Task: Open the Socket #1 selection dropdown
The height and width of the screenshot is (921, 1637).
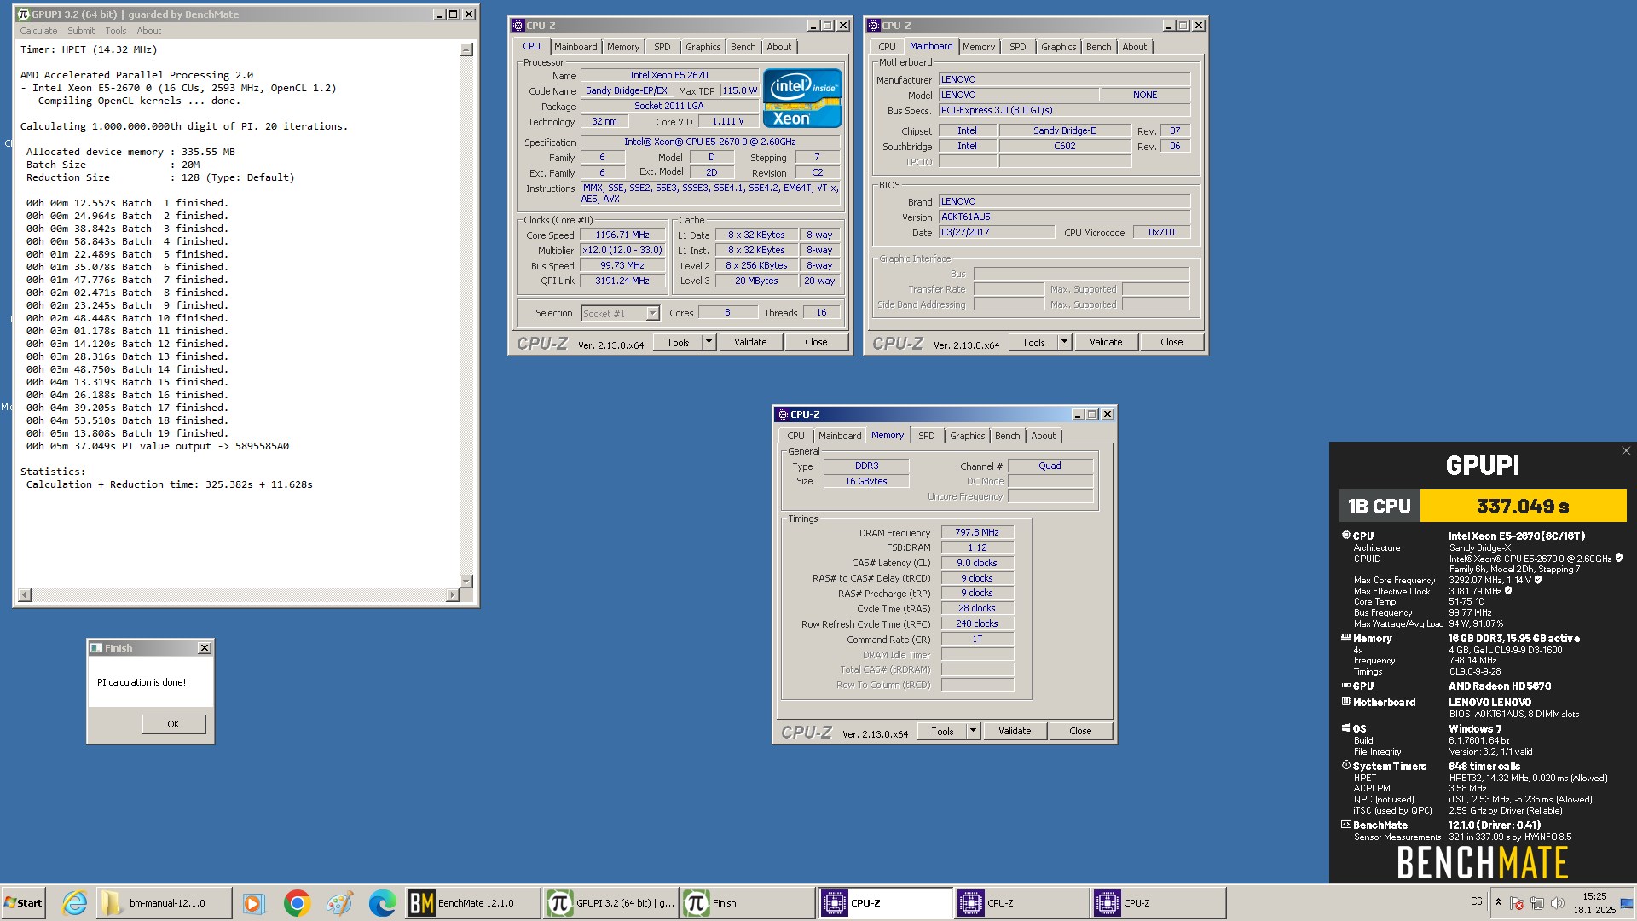Action: [x=652, y=314]
